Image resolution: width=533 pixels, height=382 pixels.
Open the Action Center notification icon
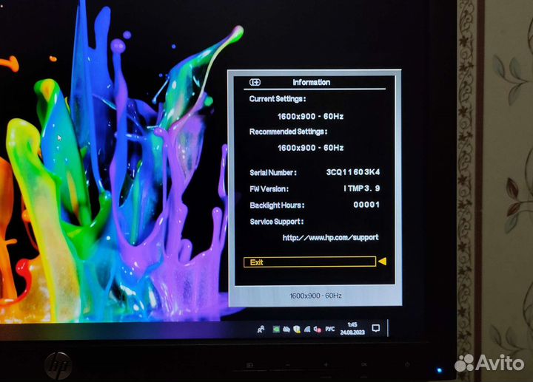click(x=375, y=328)
